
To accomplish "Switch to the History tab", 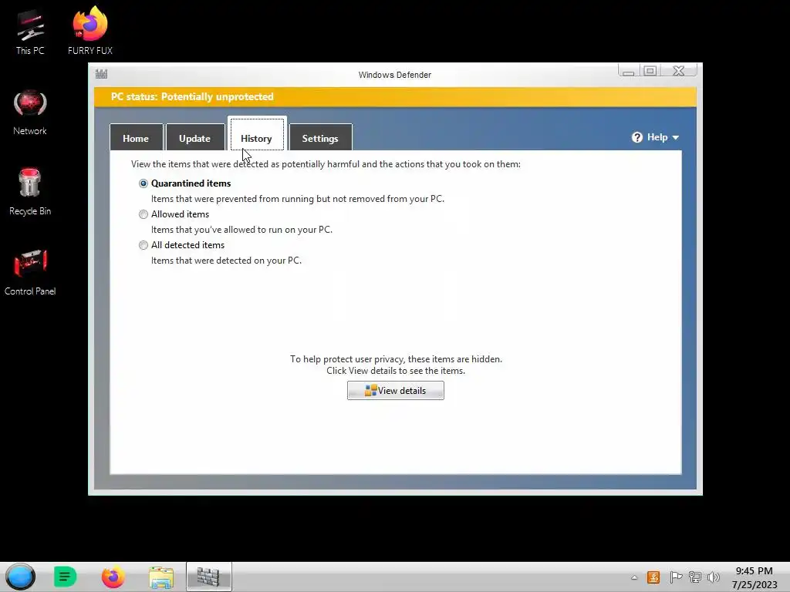I will pos(257,135).
